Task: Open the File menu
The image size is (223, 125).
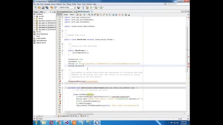Action: (x=34, y=4)
